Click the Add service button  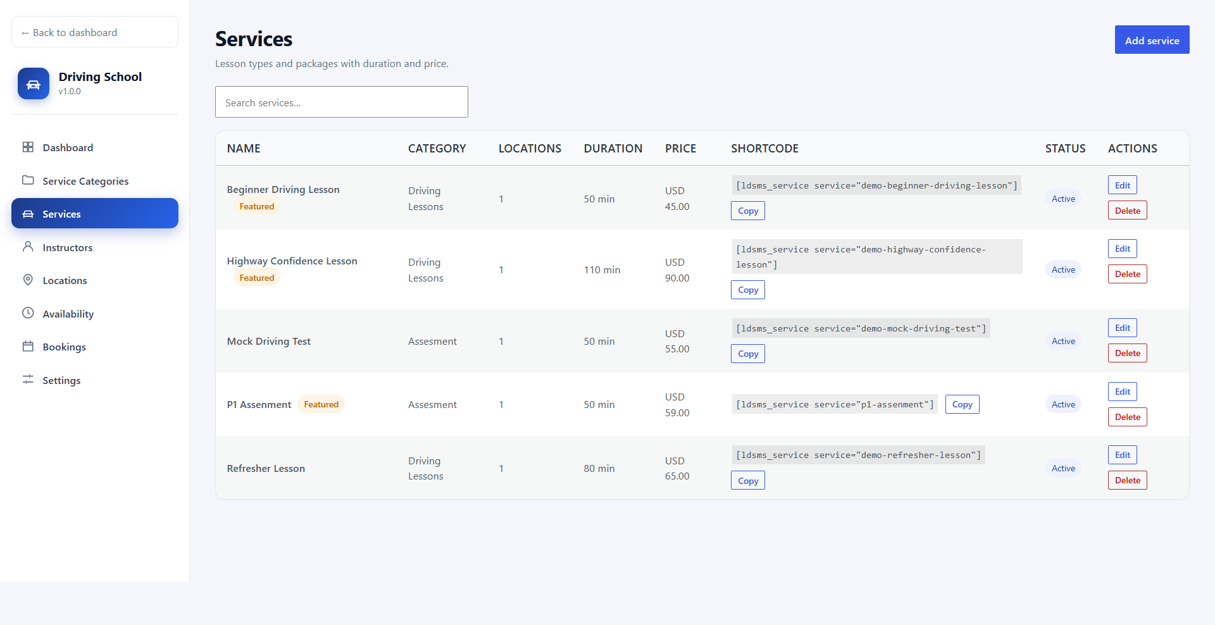(1152, 40)
